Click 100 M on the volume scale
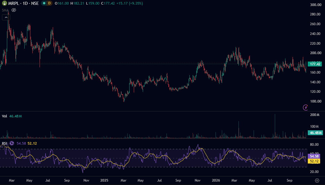Viewport: 325px width, 185px height. point(315,127)
